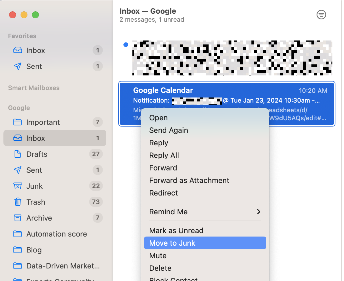Choose Delete from context menu
The height and width of the screenshot is (281, 344).
(x=205, y=268)
